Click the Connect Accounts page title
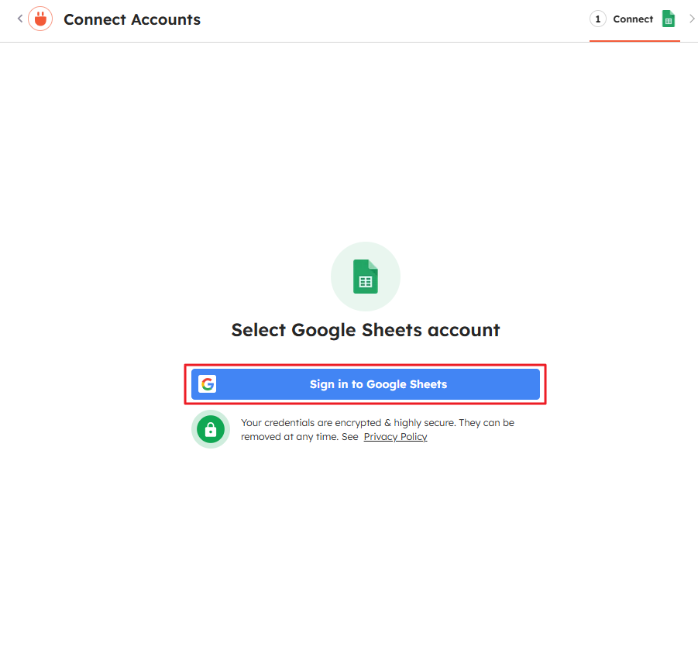Viewport: 698px width, 667px height. point(132,20)
